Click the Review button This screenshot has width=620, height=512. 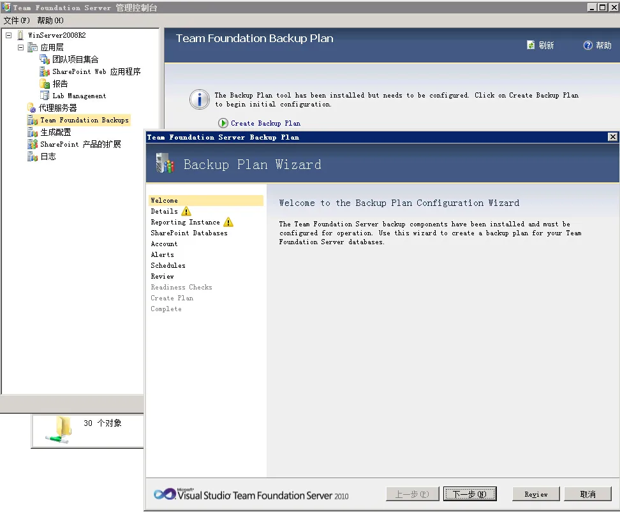pos(536,494)
